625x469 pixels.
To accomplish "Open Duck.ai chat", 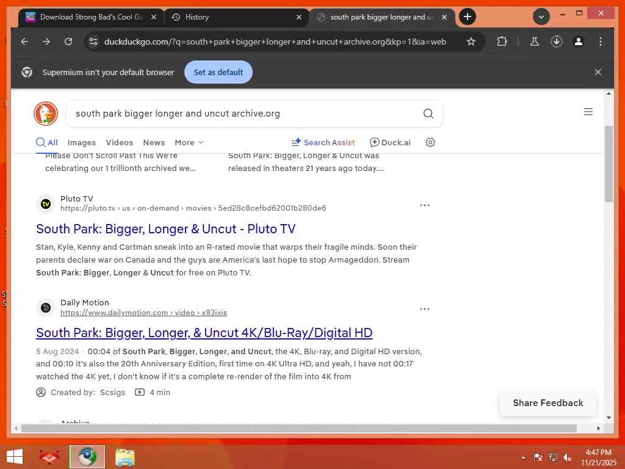I will tap(390, 142).
